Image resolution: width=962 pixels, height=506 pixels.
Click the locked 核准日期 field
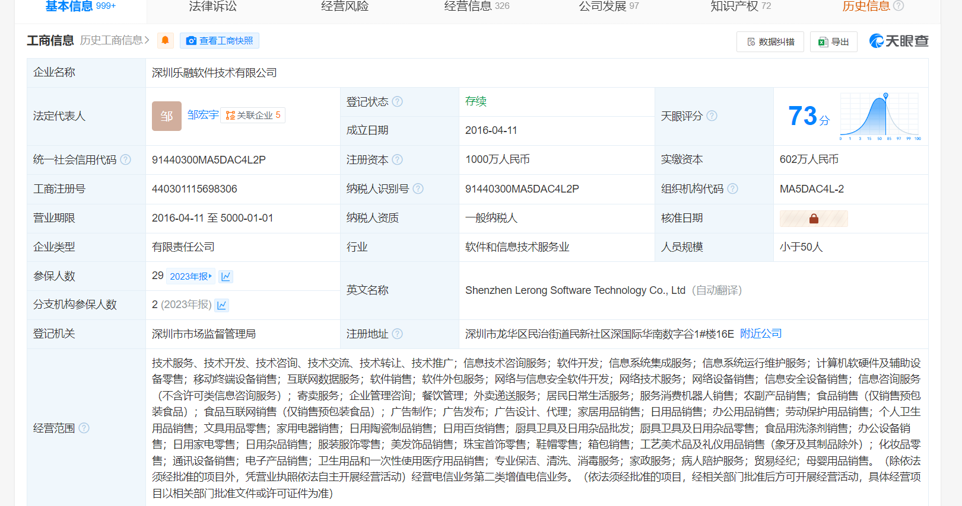[x=814, y=219]
